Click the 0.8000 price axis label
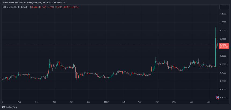231x110 pixels. pyautogui.click(x=223, y=39)
